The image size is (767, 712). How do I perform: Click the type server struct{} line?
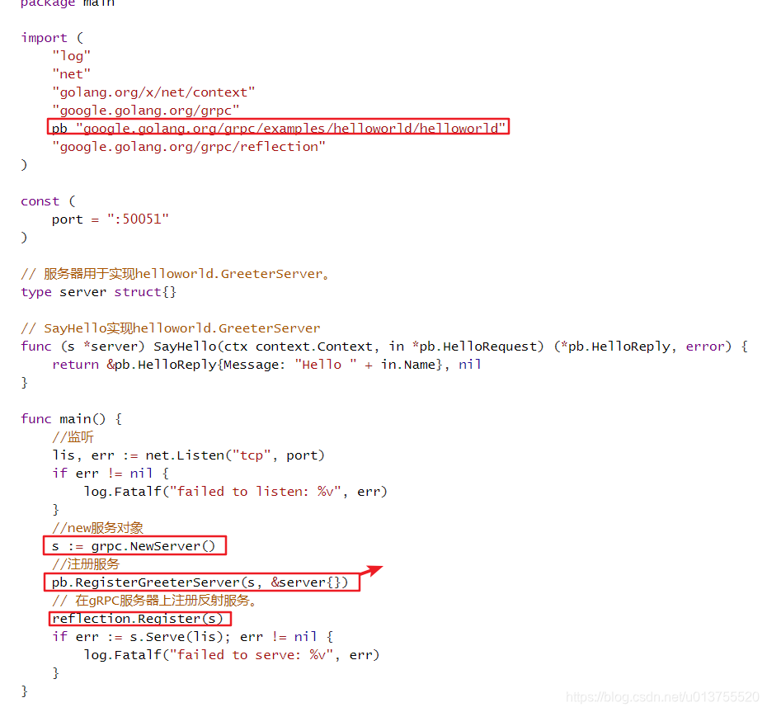pyautogui.click(x=99, y=292)
